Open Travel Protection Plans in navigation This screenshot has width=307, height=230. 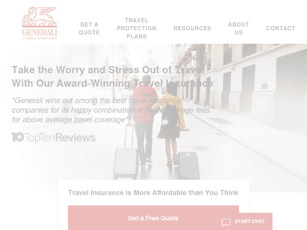tap(137, 28)
